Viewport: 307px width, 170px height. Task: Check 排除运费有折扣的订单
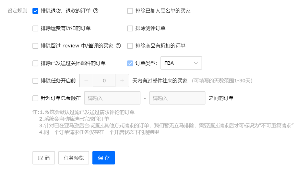coord(35,28)
